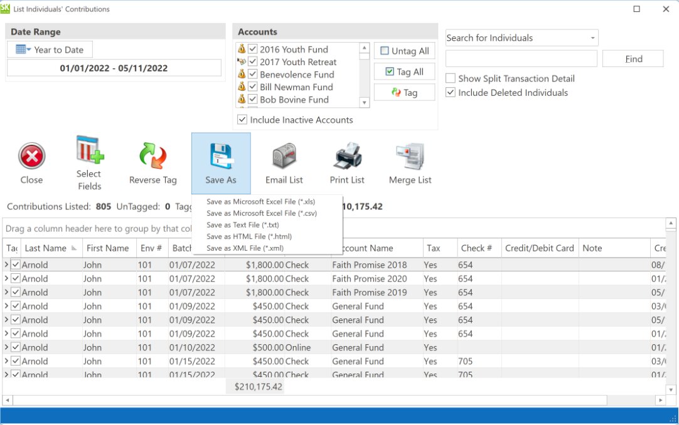
Task: Click the Tag All button
Action: (405, 71)
